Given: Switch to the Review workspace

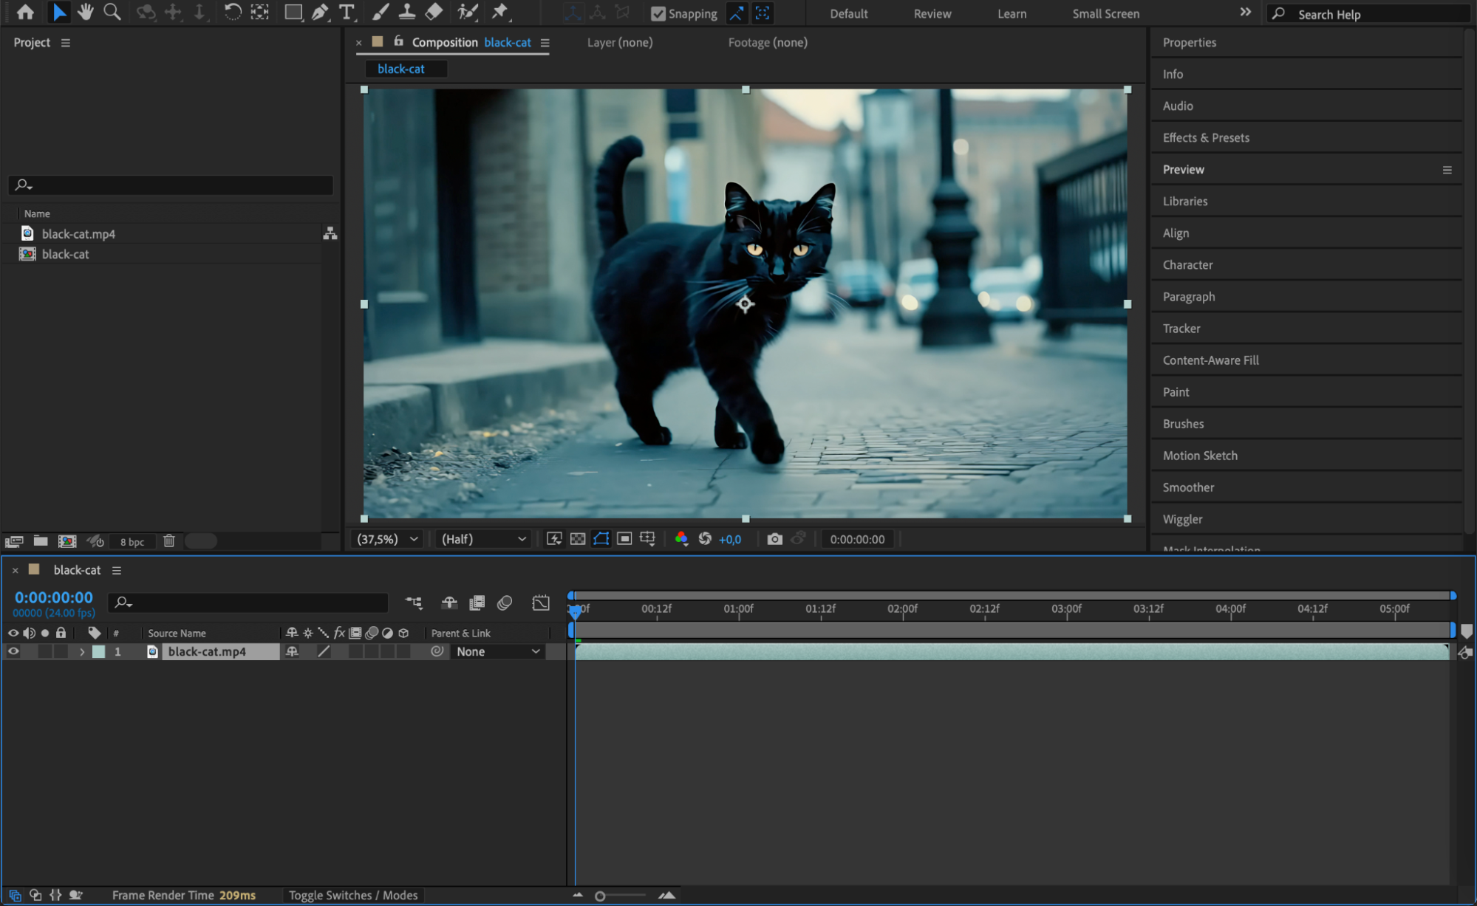Looking at the screenshot, I should [932, 13].
